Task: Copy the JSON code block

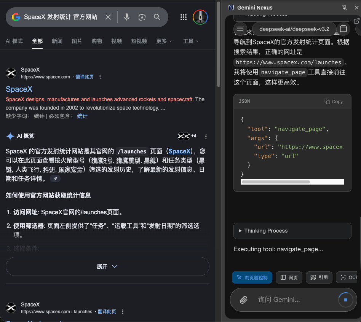Action: point(334,102)
